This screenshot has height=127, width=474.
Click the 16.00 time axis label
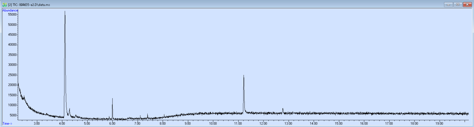click(364, 123)
